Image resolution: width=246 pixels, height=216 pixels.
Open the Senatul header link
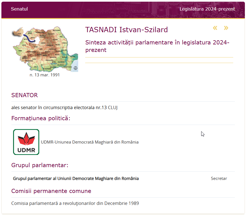point(19,9)
